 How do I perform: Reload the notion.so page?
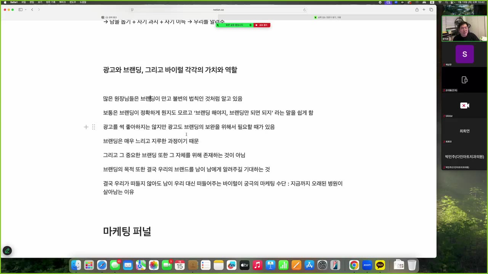(x=305, y=10)
